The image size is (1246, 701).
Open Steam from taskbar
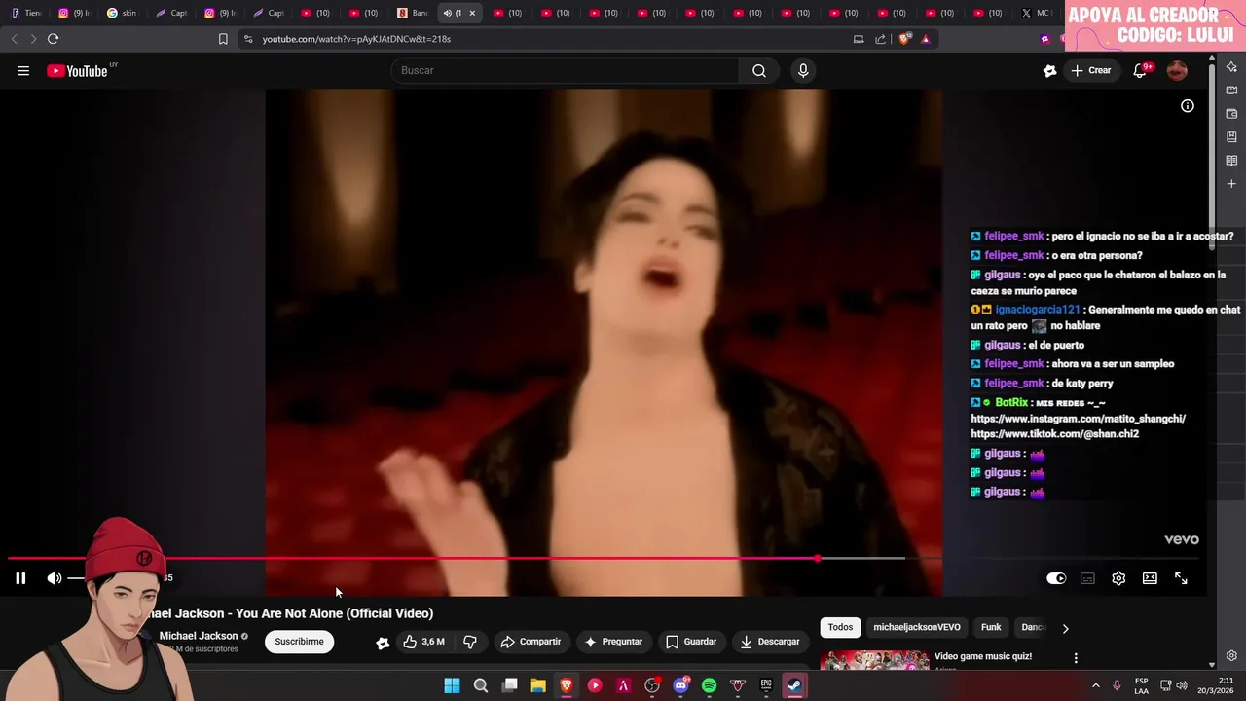[794, 685]
